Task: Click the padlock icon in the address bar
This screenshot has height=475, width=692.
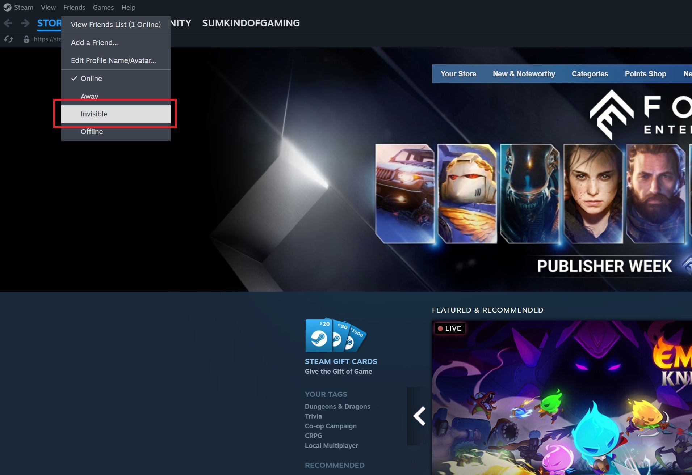Action: tap(26, 39)
